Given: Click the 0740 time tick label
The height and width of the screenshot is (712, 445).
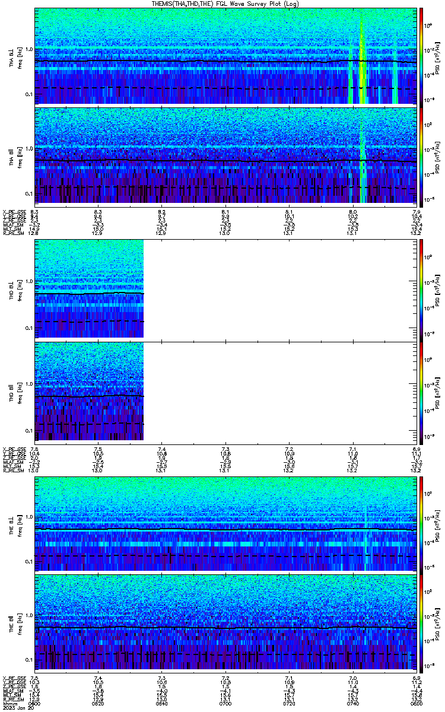Looking at the screenshot, I should pyautogui.click(x=352, y=703).
